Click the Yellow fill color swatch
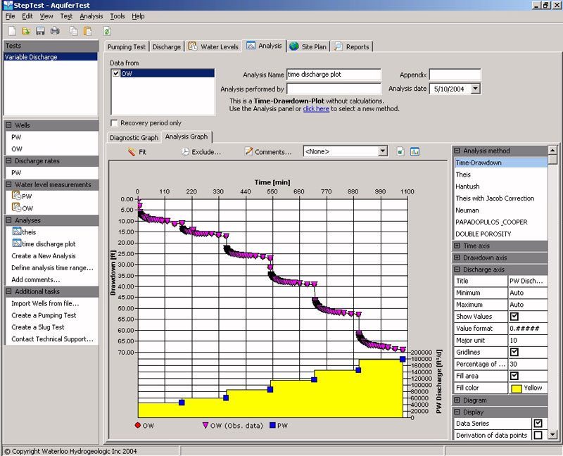Viewport: 563px width, 456px height. [x=517, y=388]
